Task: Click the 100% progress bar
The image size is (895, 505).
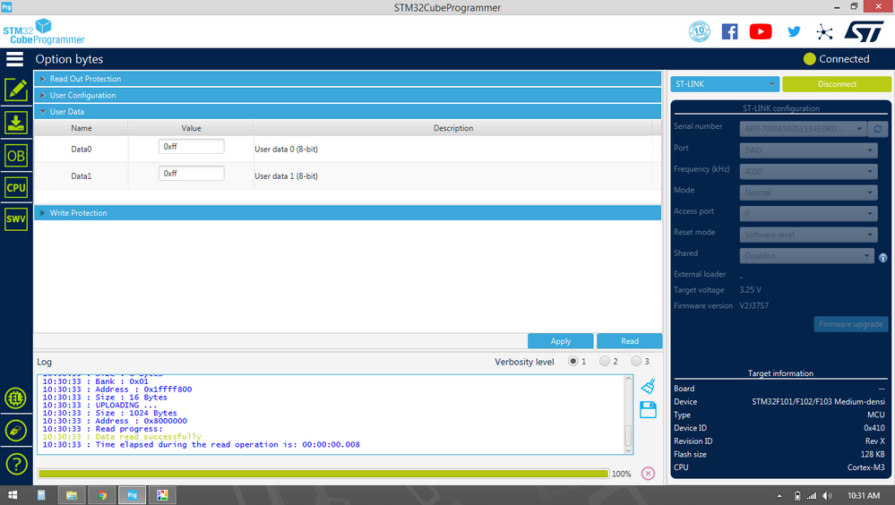Action: point(323,474)
